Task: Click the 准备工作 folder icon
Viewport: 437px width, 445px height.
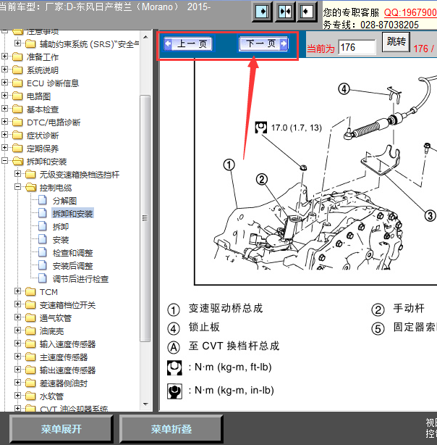Action: (17, 57)
